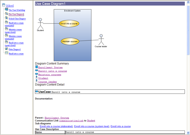This screenshot has width=190, height=135.
Task: Click icon of Enroll into a course (system level) tree row
Action: (7, 42)
